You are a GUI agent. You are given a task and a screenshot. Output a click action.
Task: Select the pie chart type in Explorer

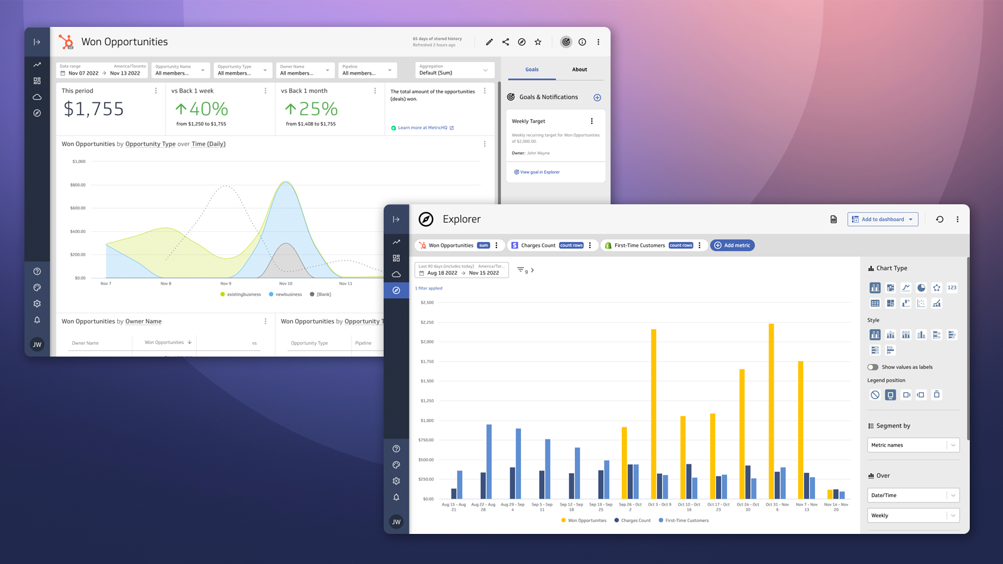click(x=922, y=288)
